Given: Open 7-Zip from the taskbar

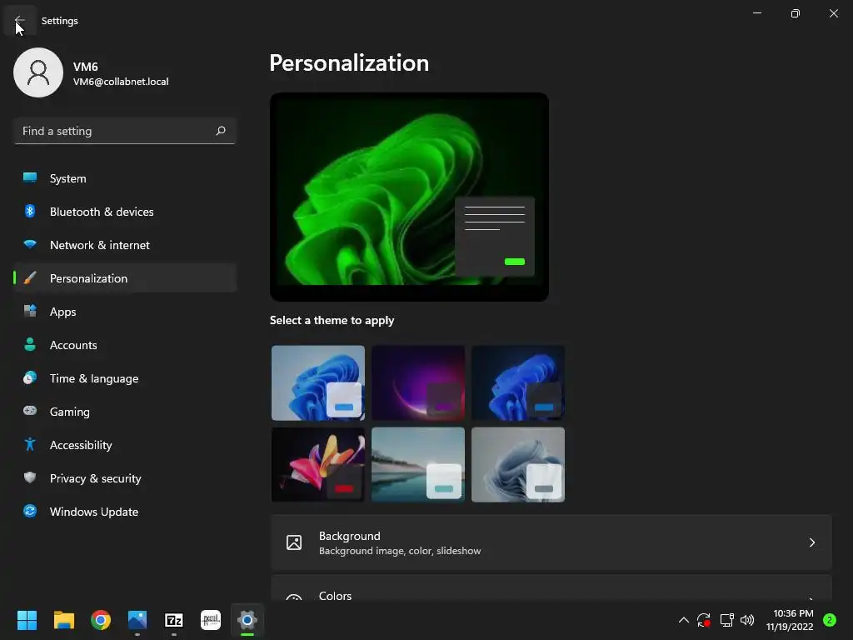Looking at the screenshot, I should tap(174, 620).
